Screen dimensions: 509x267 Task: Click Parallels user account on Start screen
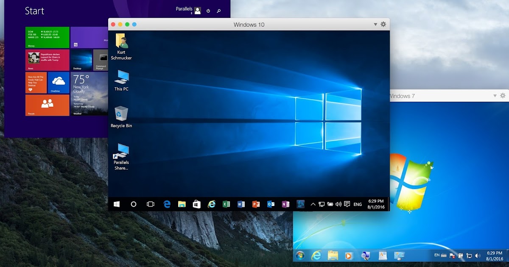click(188, 10)
